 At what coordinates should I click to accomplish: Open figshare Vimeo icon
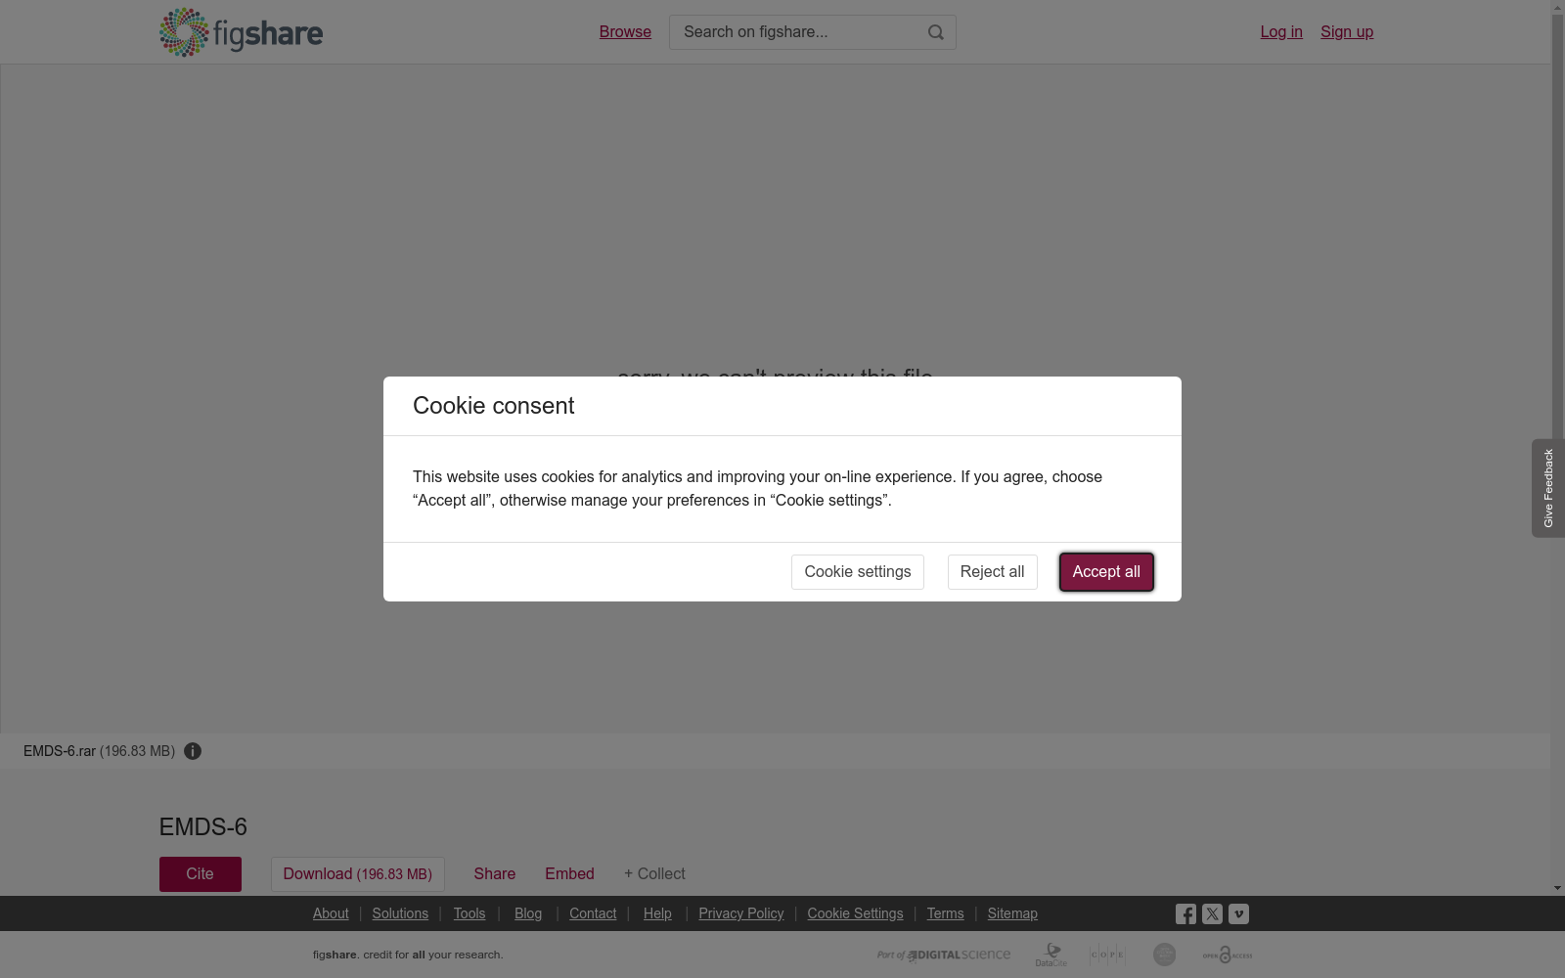click(x=1238, y=913)
